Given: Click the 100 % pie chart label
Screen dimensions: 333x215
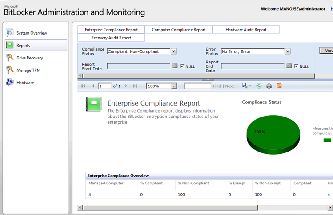Looking at the screenshot, I should (260, 132).
